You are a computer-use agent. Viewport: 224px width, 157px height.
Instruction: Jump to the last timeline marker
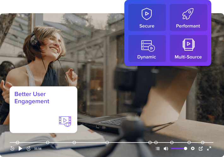(203, 142)
